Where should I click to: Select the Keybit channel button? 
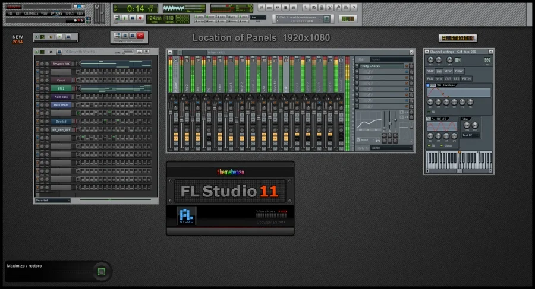61,81
